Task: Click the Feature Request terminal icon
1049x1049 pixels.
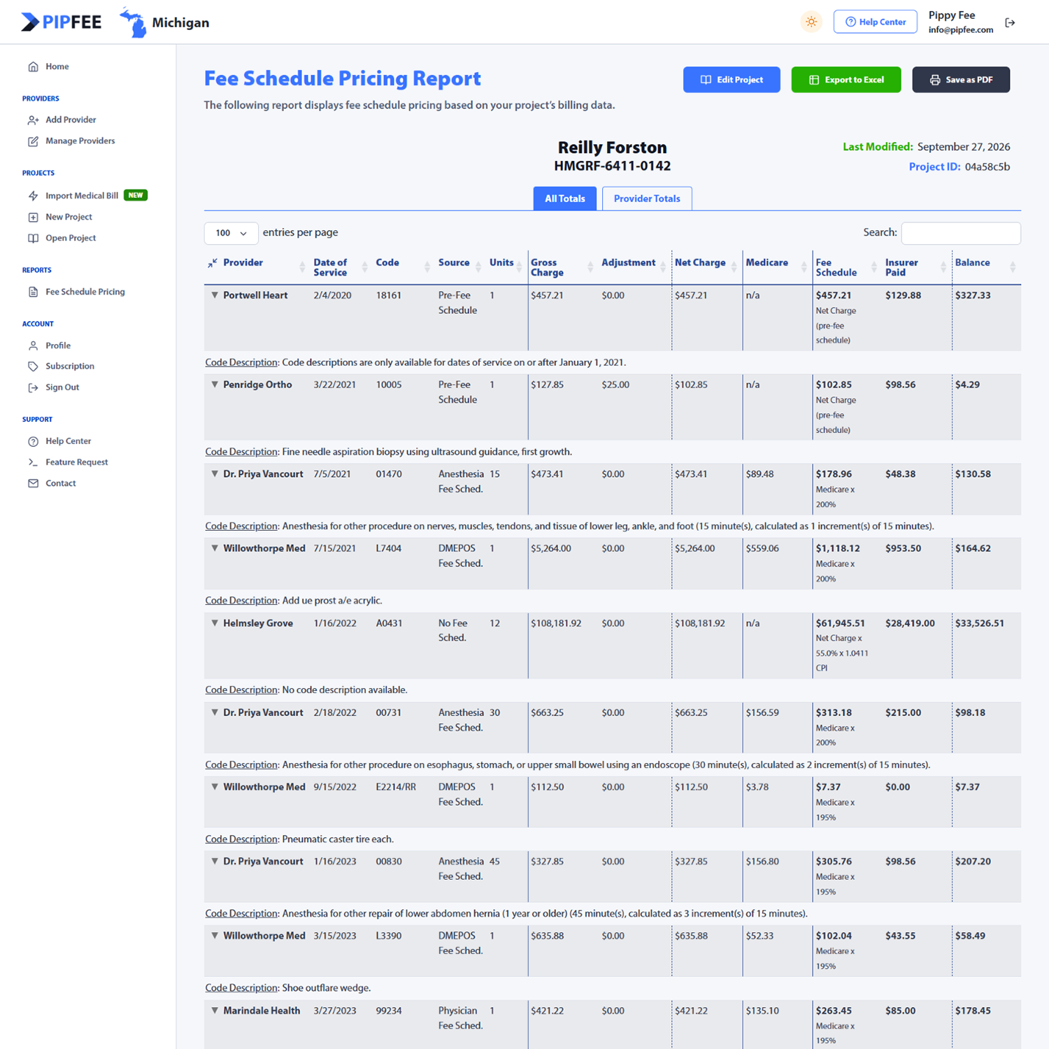Action: point(33,462)
